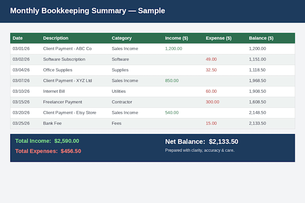Select the 850.00 income amount
This screenshot has width=305, height=203.
(172, 81)
